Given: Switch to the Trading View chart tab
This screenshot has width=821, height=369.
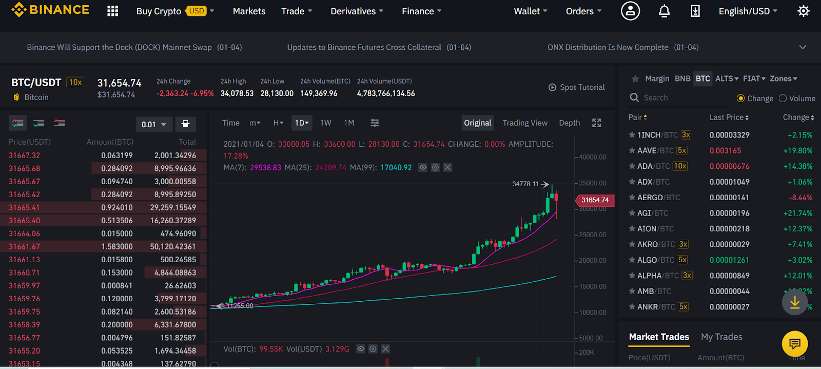Looking at the screenshot, I should [525, 123].
